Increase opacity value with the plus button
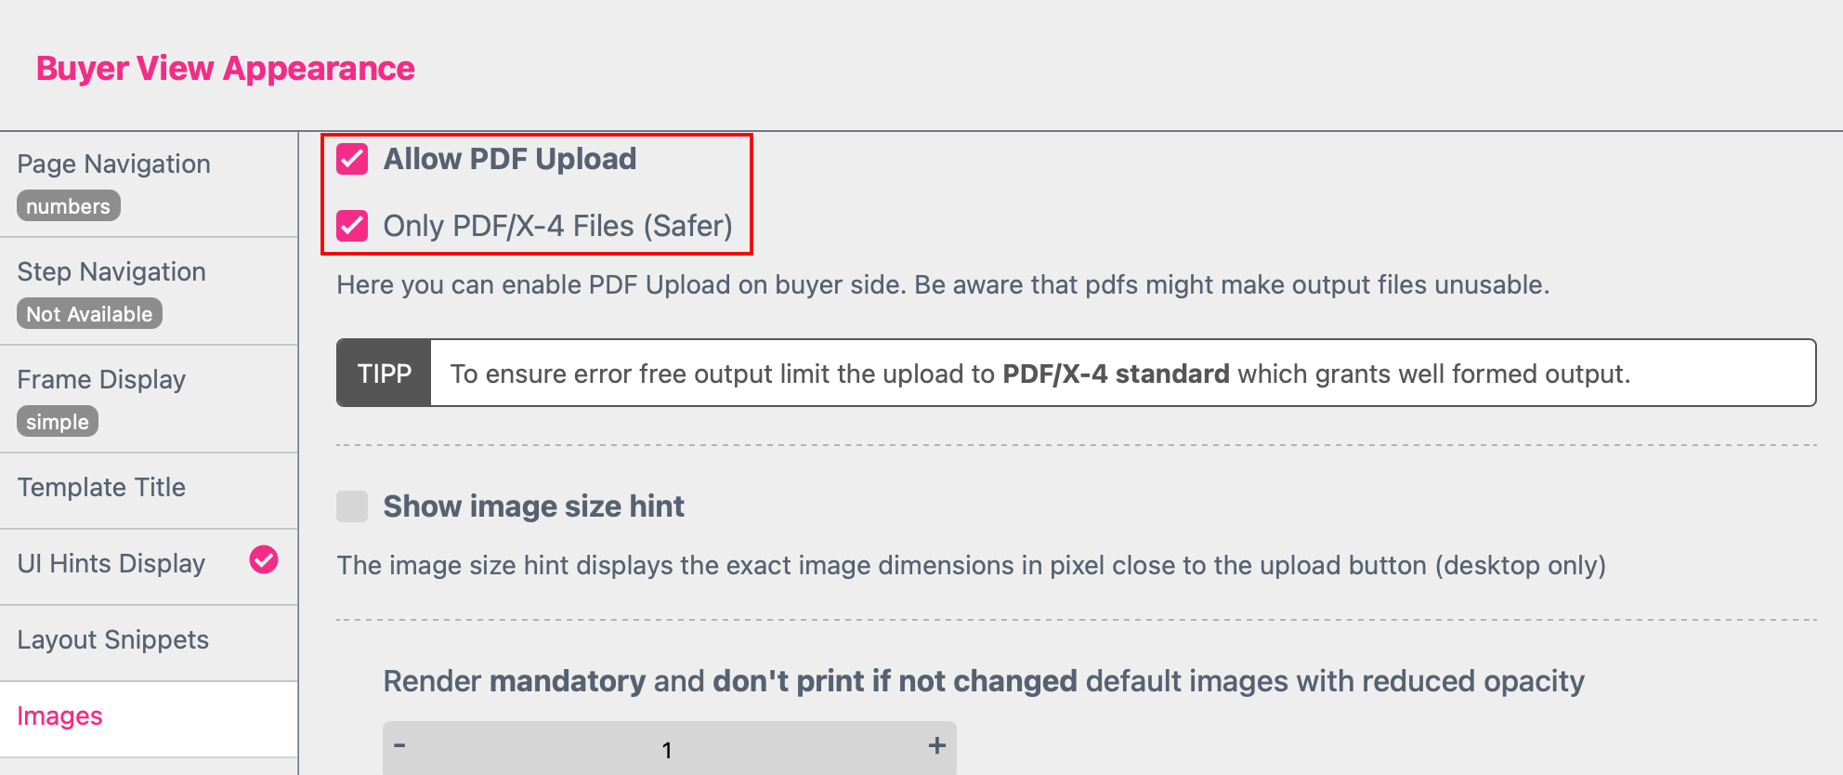The height and width of the screenshot is (775, 1843). tap(936, 745)
